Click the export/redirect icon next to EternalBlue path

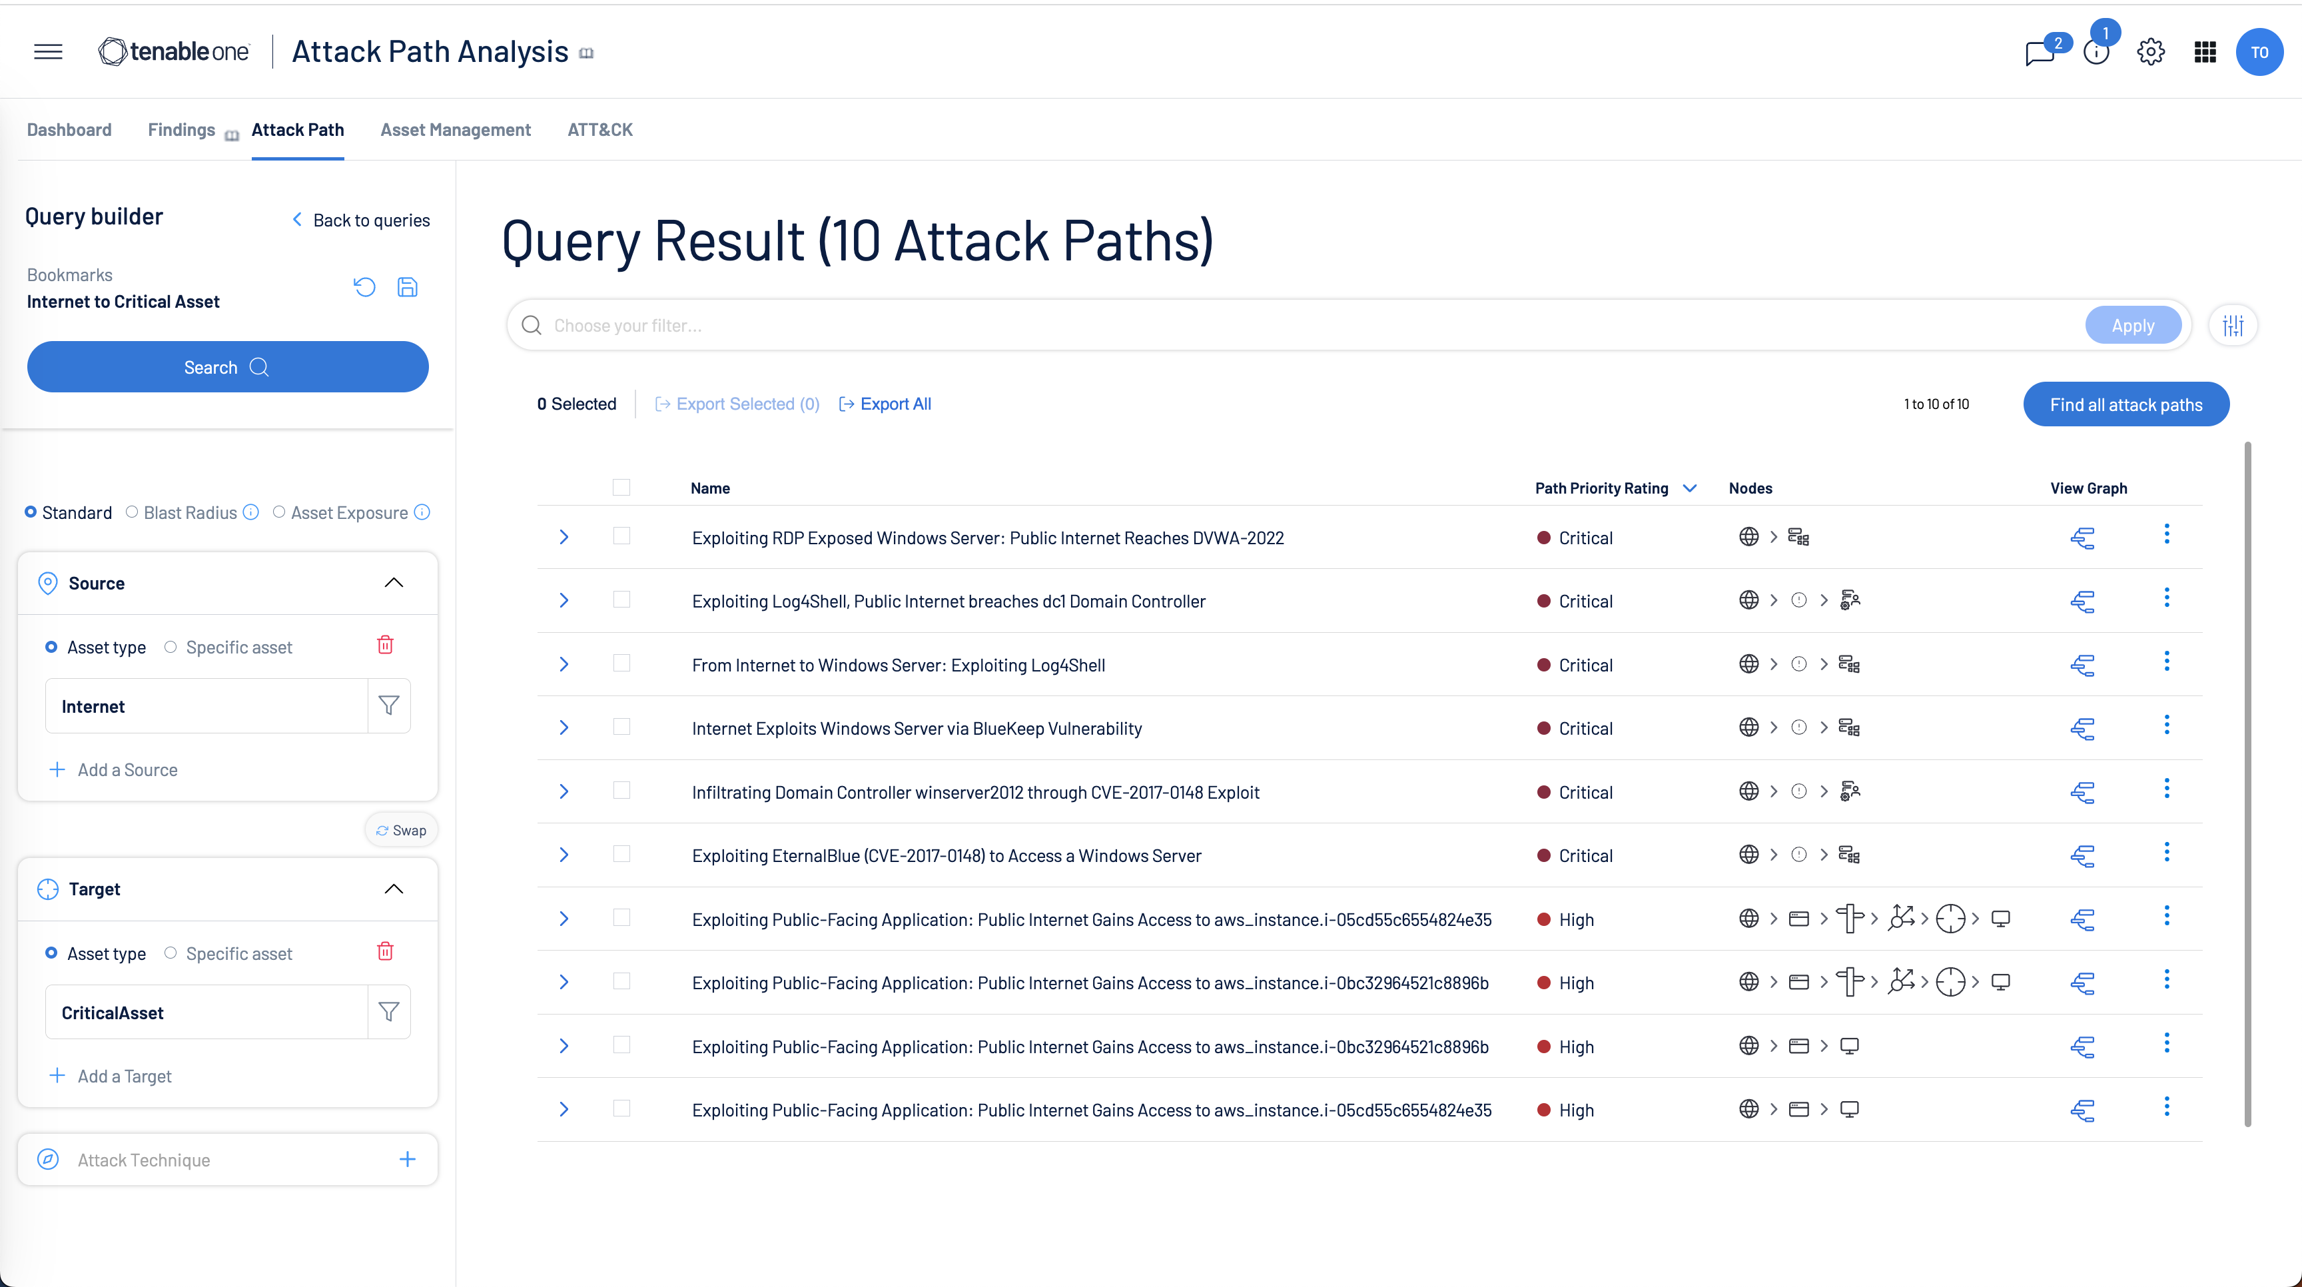tap(2084, 855)
